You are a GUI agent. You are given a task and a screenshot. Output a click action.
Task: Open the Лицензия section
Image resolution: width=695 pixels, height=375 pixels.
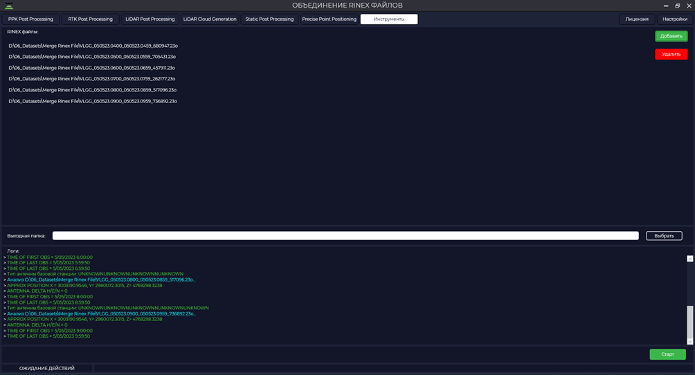(637, 19)
